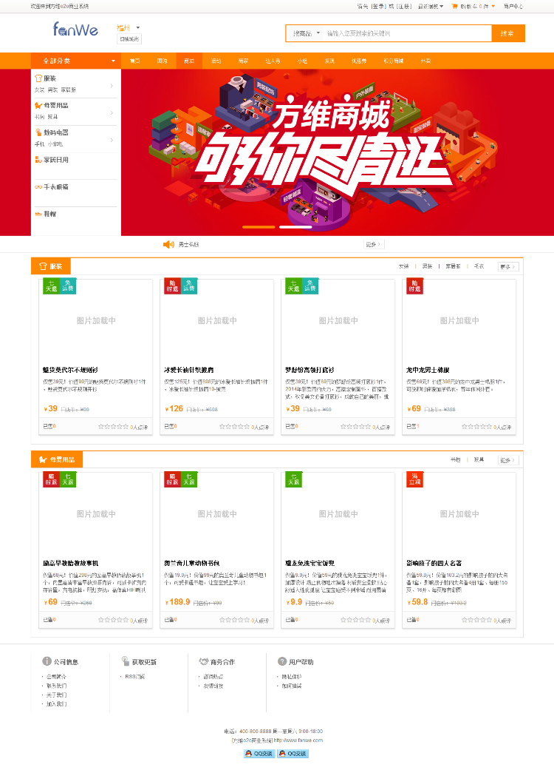Click the red 满立减 badge on 影响孩子的四大名著 card

point(414,479)
